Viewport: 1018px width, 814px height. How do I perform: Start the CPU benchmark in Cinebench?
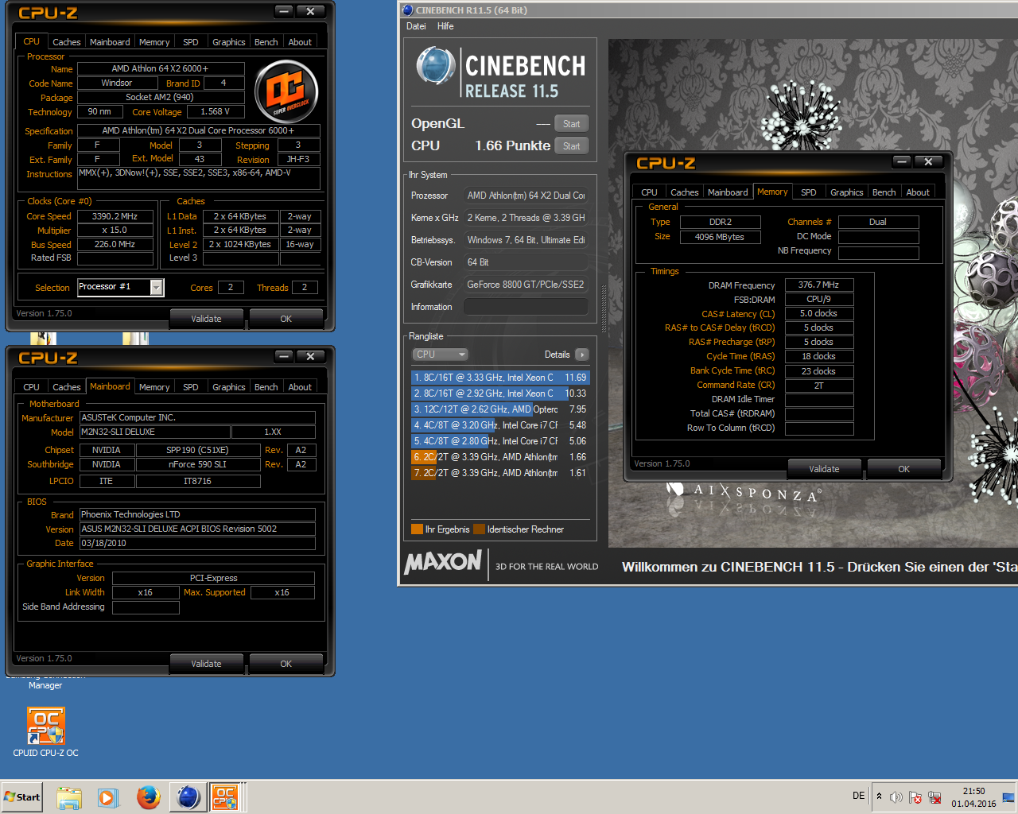click(x=572, y=146)
